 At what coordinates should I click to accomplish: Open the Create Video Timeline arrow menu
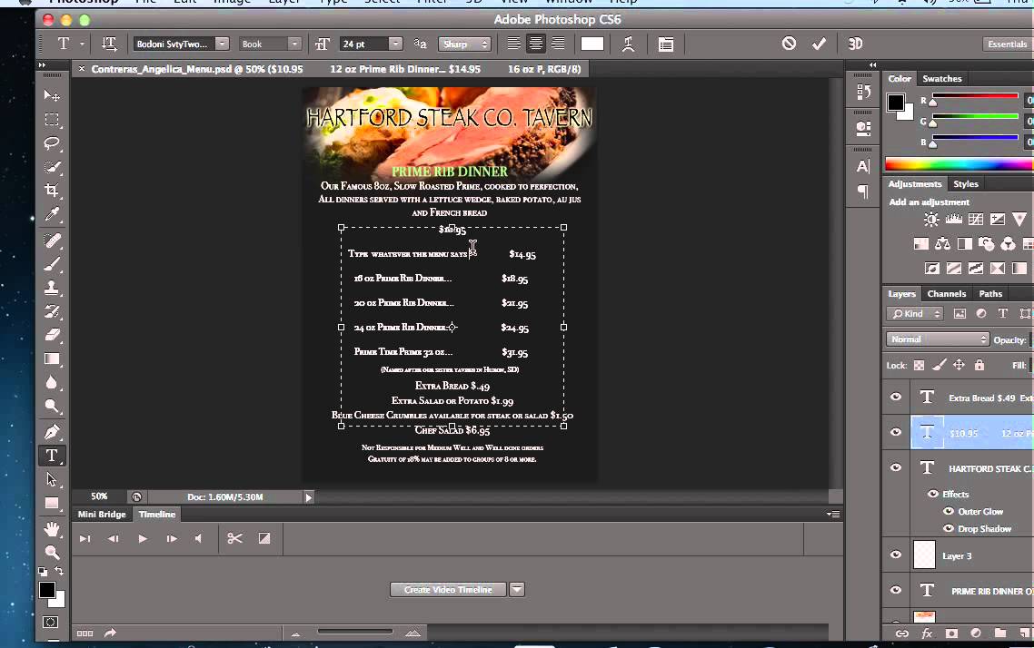click(x=517, y=589)
